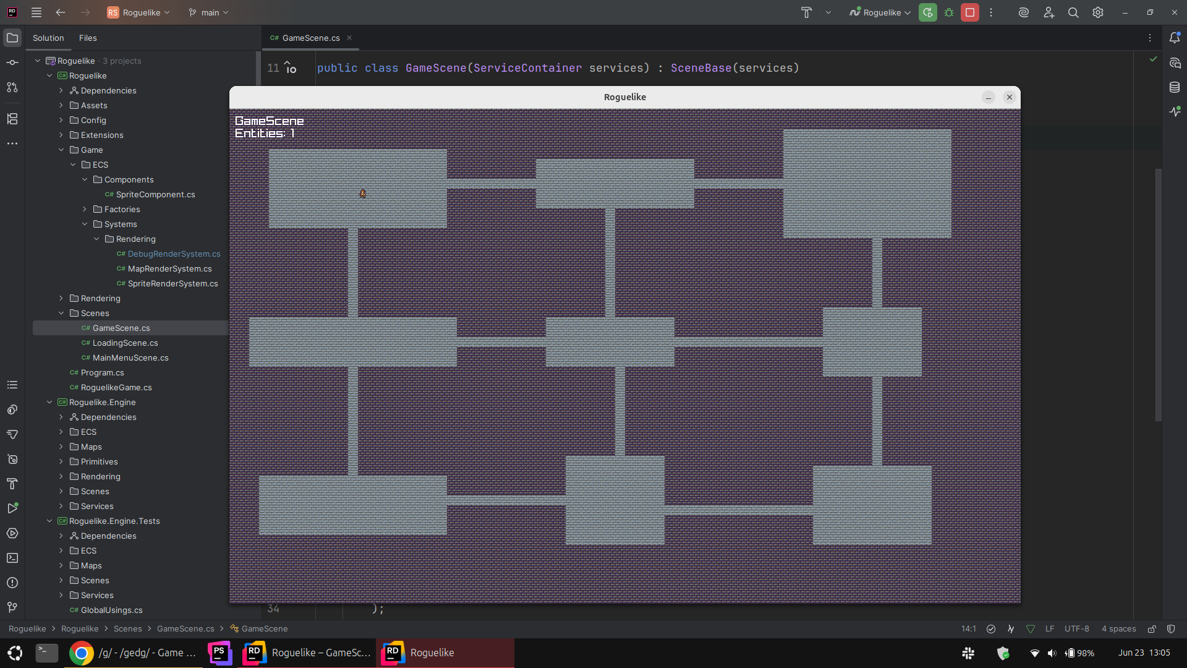The width and height of the screenshot is (1187, 668).
Task: Open PhpStorm from the taskbar
Action: click(219, 653)
